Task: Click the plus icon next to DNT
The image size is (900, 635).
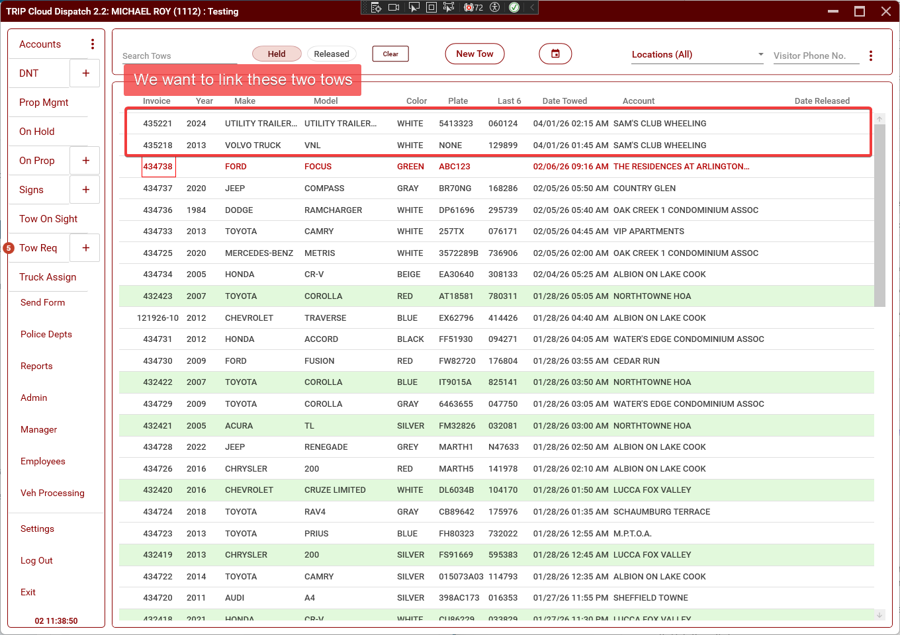Action: click(x=85, y=73)
